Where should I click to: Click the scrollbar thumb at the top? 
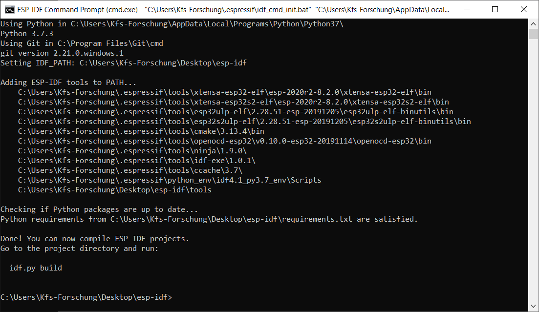pyautogui.click(x=533, y=33)
